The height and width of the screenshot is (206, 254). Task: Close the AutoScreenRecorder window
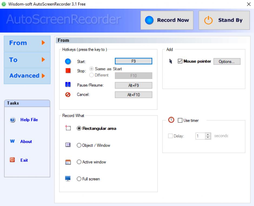pyautogui.click(x=249, y=4)
